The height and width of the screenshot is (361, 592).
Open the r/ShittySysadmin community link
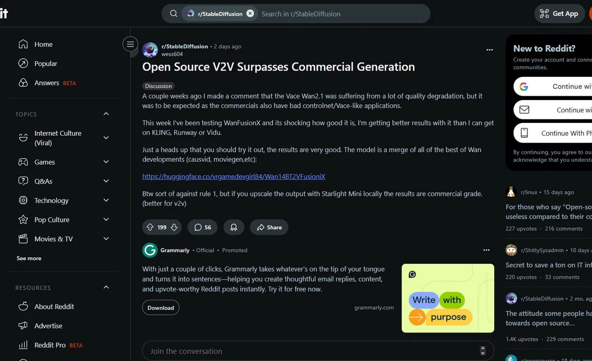pos(542,251)
